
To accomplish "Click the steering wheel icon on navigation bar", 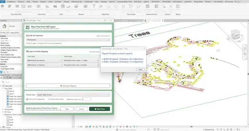I will [x=245, y=49].
